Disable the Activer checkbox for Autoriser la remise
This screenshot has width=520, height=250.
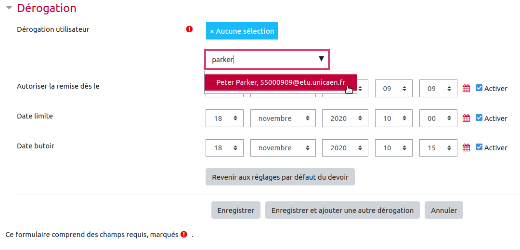479,88
